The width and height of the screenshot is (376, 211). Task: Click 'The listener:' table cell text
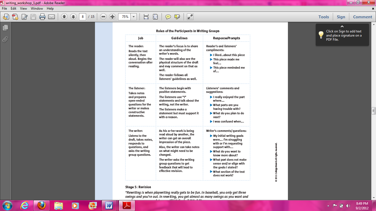click(x=137, y=88)
